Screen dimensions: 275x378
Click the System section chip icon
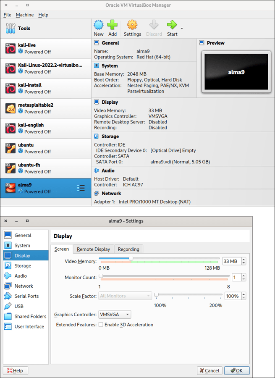coord(97,66)
